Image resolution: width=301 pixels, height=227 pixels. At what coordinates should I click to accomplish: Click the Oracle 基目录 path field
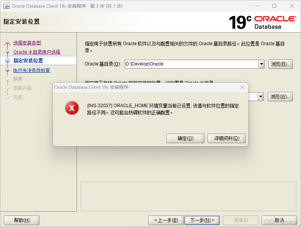[x=191, y=64]
